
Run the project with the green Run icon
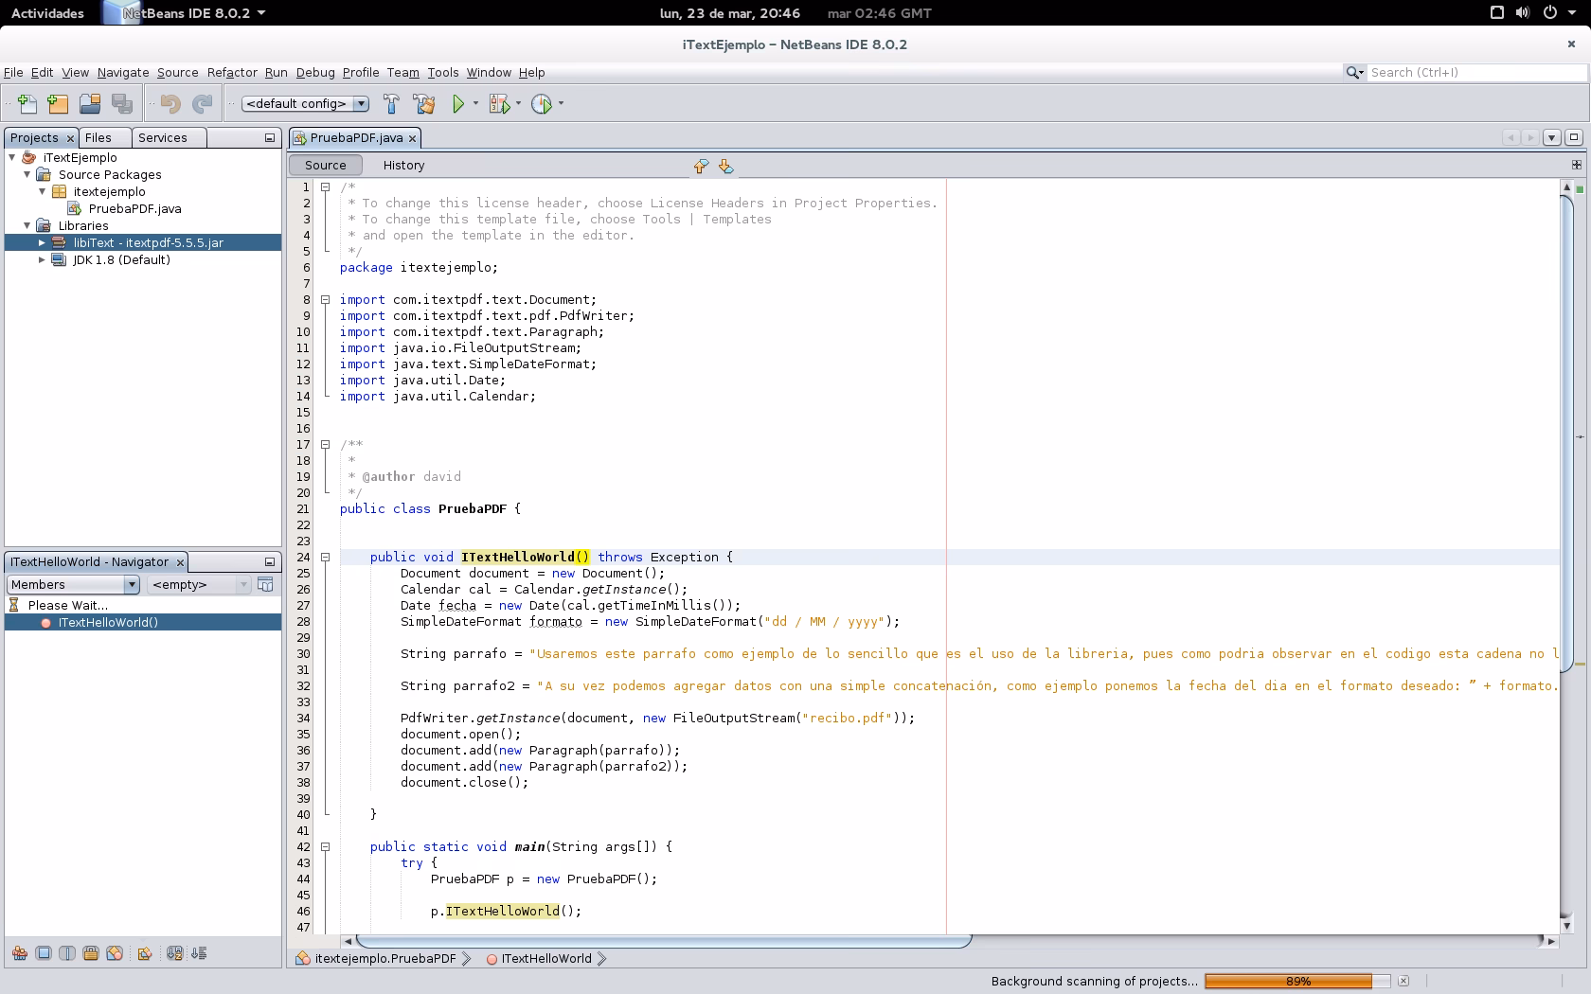[458, 104]
